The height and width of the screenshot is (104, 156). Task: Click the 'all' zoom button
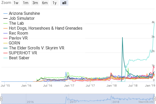(64, 3)
